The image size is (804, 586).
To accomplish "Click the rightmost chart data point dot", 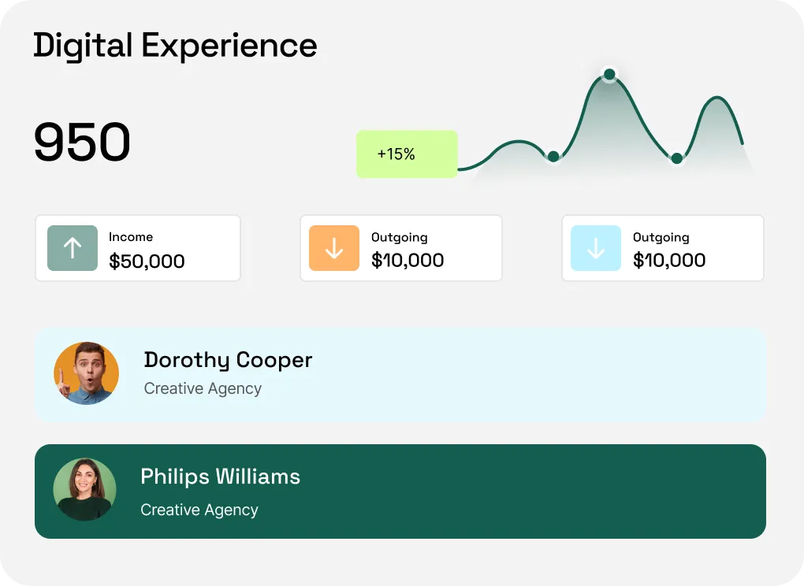I will tap(677, 158).
